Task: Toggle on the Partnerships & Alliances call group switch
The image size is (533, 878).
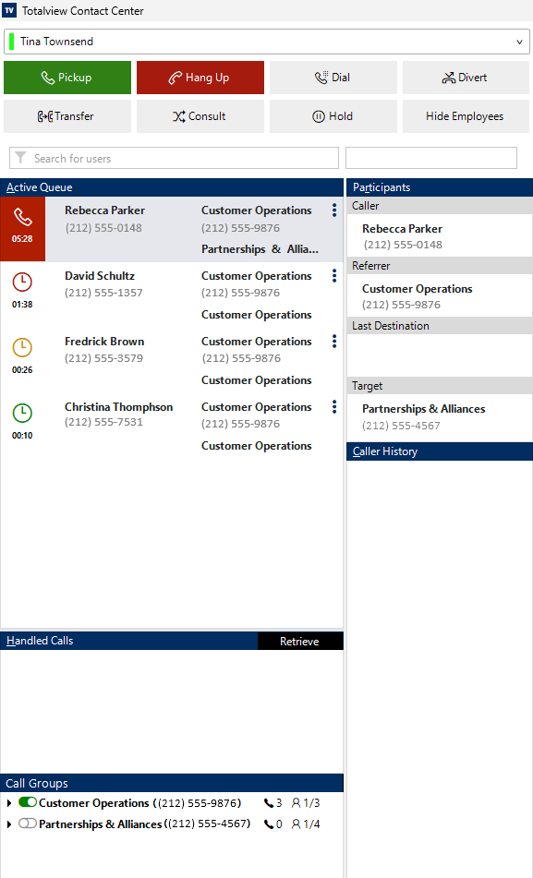Action: [28, 824]
